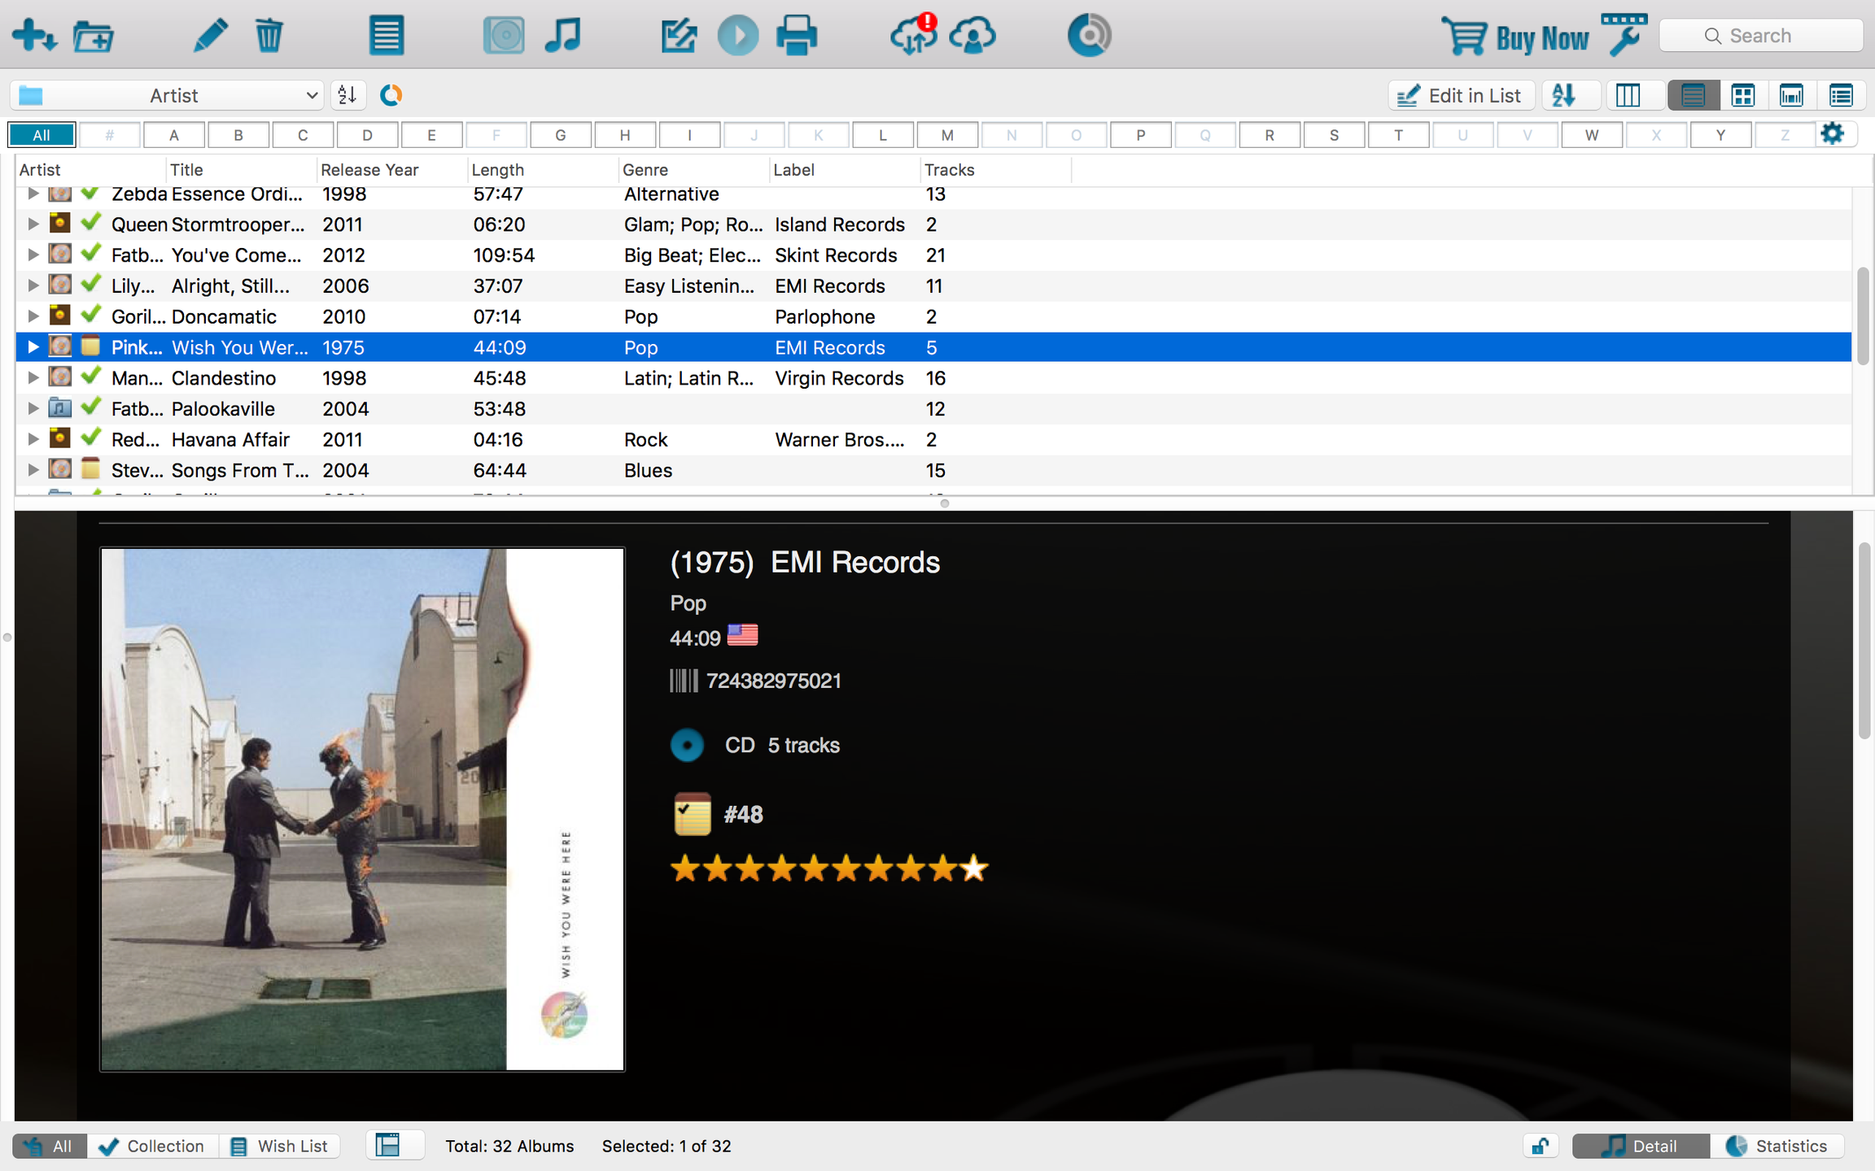Filter albums by letter P
Image resolution: width=1875 pixels, height=1171 pixels.
(x=1140, y=135)
